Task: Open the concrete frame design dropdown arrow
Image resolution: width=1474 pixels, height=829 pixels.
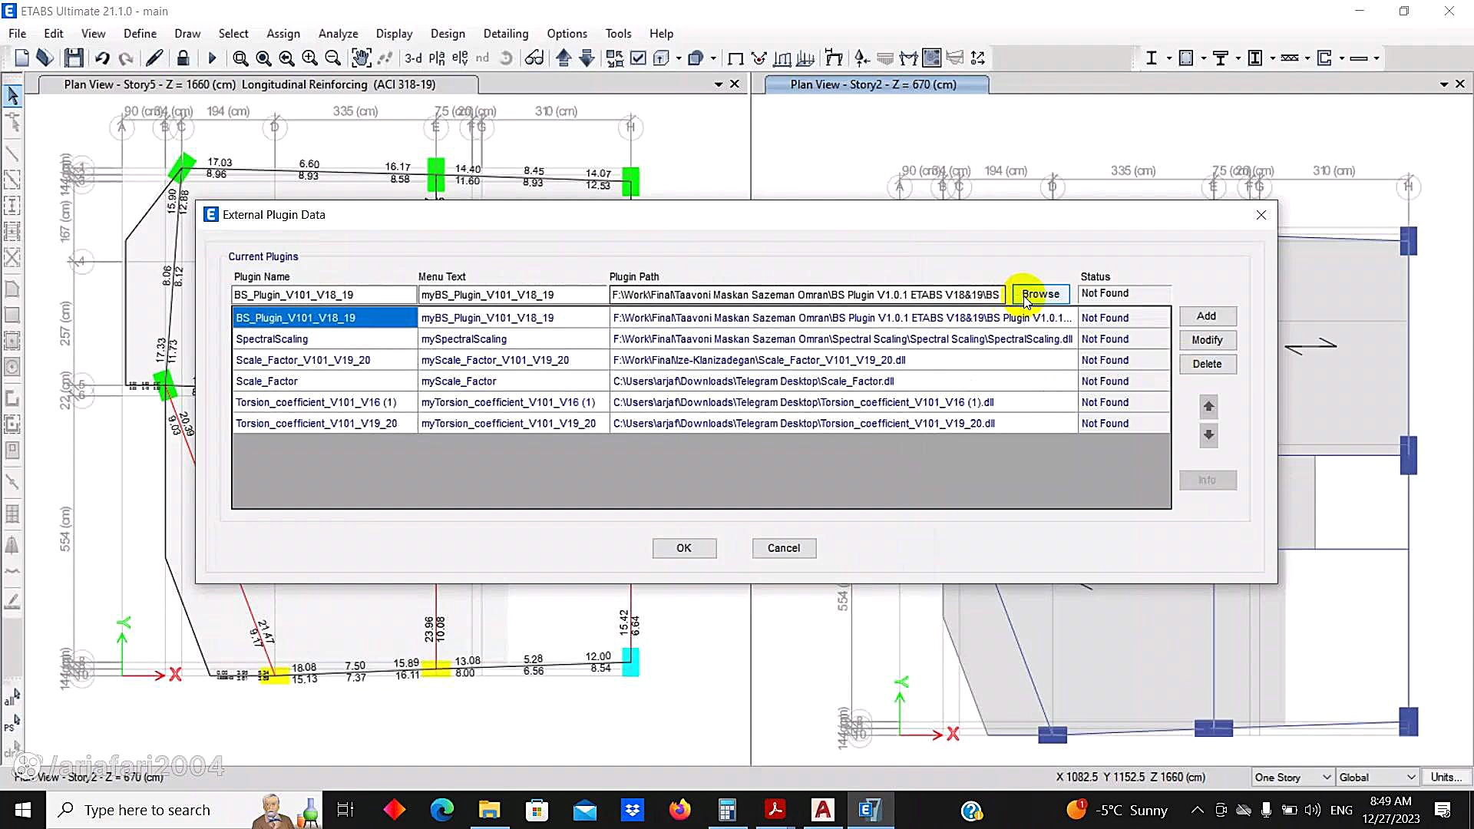Action: coord(1204,58)
